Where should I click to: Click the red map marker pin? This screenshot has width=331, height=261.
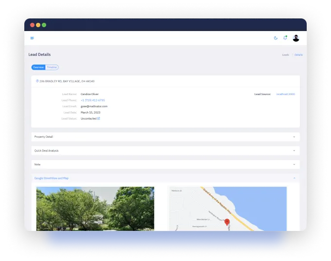coord(227,222)
